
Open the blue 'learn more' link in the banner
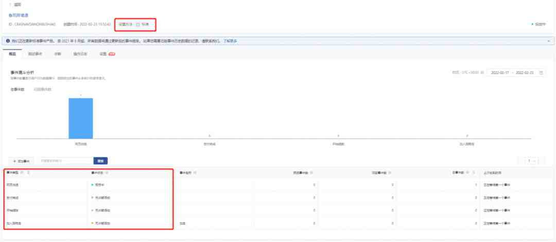pyautogui.click(x=230, y=41)
